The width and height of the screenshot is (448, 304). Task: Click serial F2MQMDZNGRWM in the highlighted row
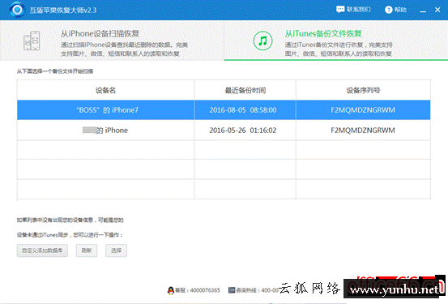(x=363, y=110)
